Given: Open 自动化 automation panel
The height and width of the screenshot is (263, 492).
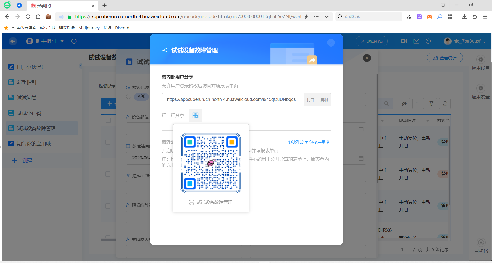Looking at the screenshot, I should click(x=481, y=246).
